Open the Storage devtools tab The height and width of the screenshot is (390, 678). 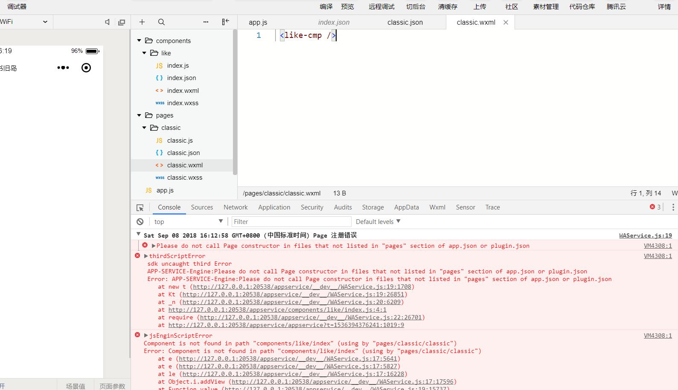coord(373,207)
